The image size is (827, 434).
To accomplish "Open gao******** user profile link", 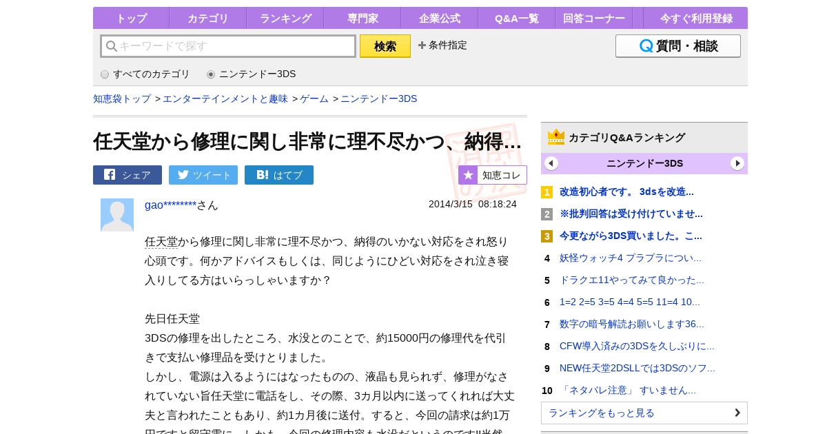I will [171, 205].
